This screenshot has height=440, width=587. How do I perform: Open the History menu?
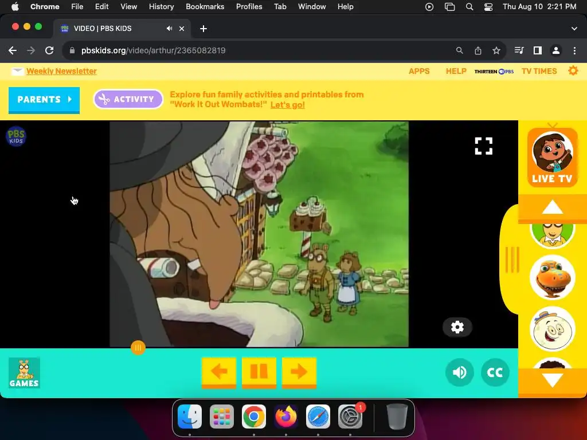click(x=161, y=6)
